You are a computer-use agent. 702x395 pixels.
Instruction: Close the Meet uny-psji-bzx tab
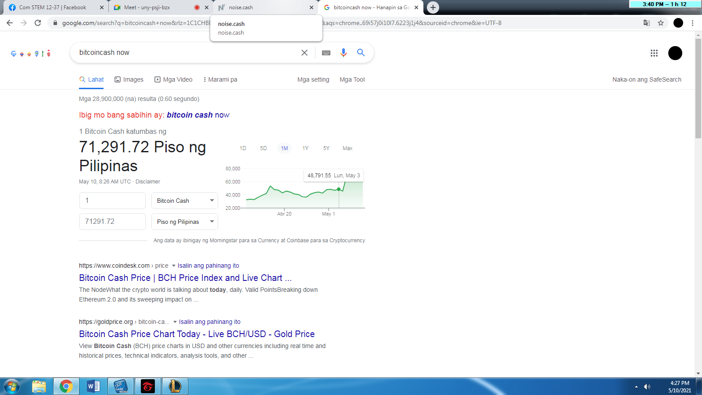click(x=207, y=7)
